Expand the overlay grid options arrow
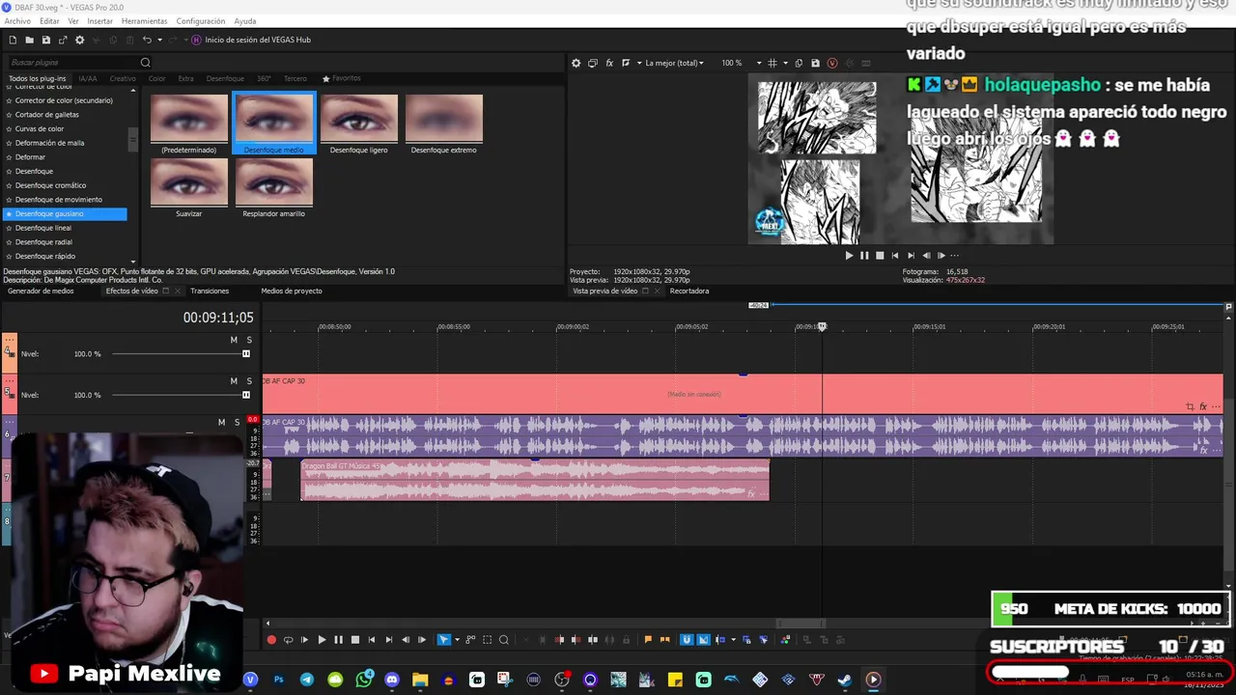1236x695 pixels. [785, 63]
